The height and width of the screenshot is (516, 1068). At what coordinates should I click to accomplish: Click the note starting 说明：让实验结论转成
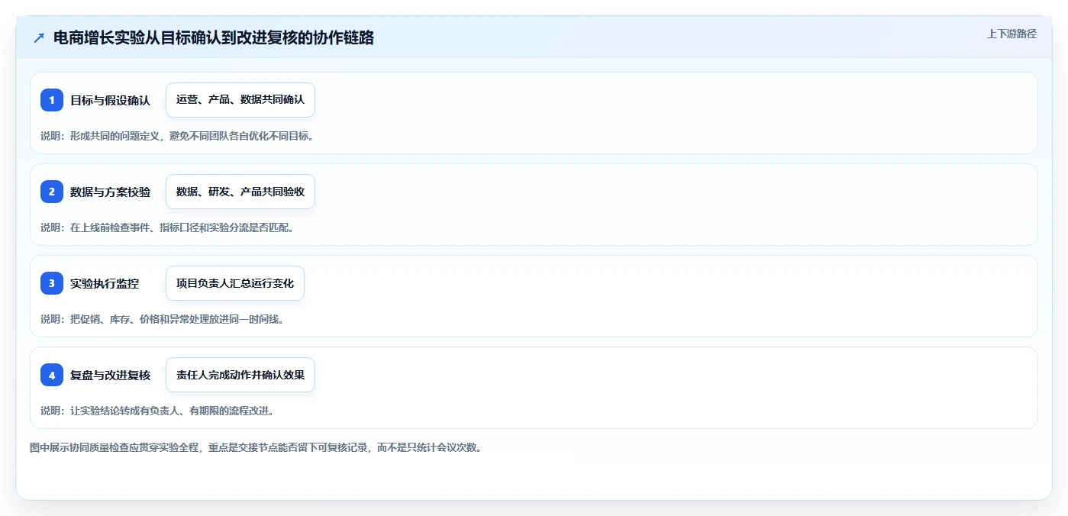pyautogui.click(x=157, y=411)
